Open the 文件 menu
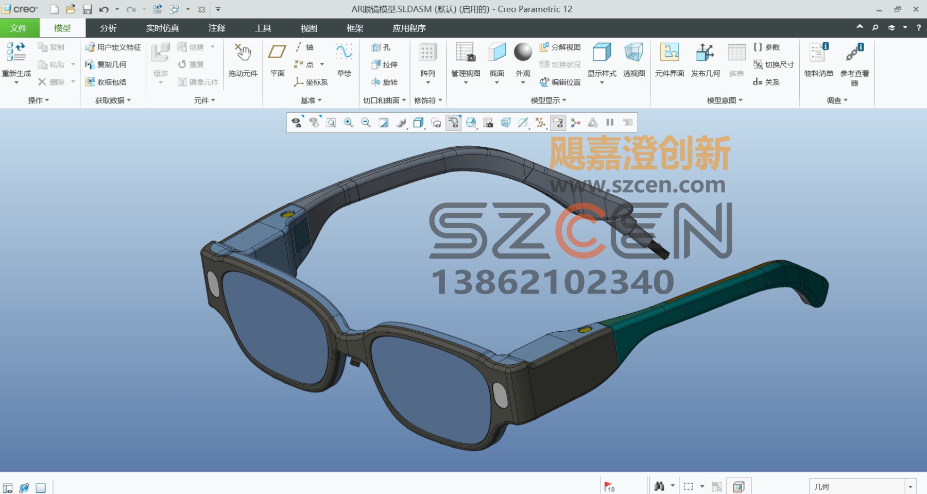Screen dimensions: 927x494 click(19, 28)
